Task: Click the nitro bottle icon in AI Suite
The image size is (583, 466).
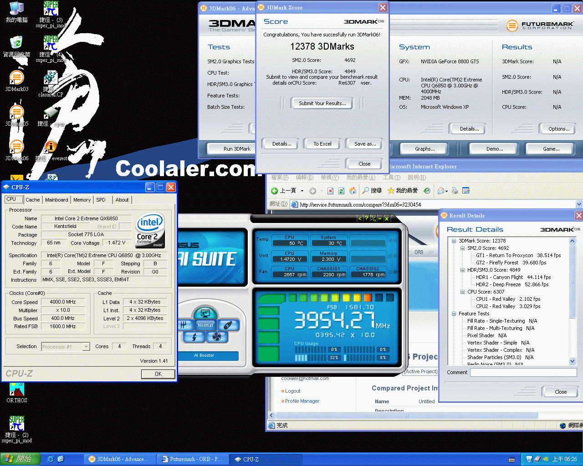Action: tap(228, 325)
